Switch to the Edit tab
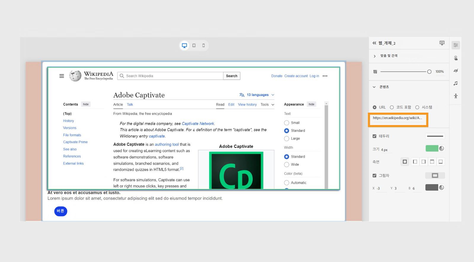This screenshot has width=474, height=262. tap(231, 105)
